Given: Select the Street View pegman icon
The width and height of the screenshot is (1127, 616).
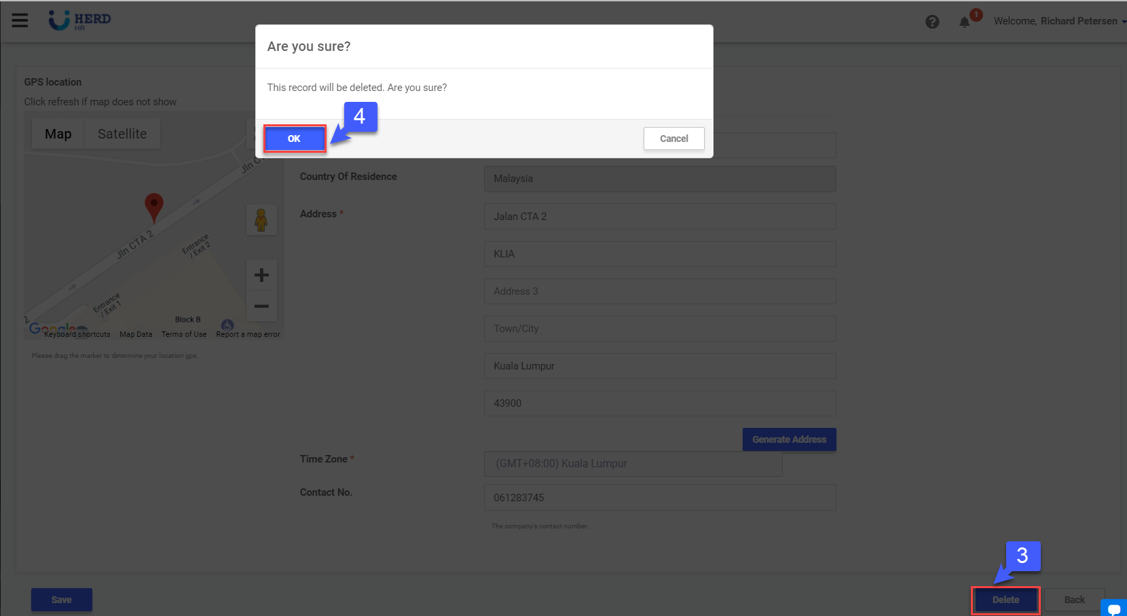Looking at the screenshot, I should [261, 220].
